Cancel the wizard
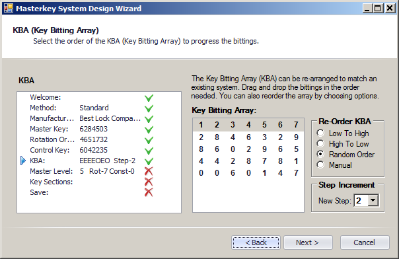The image size is (399, 259). [x=365, y=242]
